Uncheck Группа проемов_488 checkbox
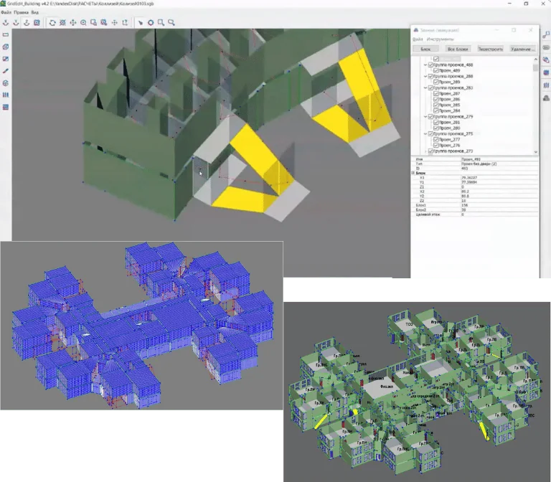The width and height of the screenshot is (551, 482). [x=430, y=65]
